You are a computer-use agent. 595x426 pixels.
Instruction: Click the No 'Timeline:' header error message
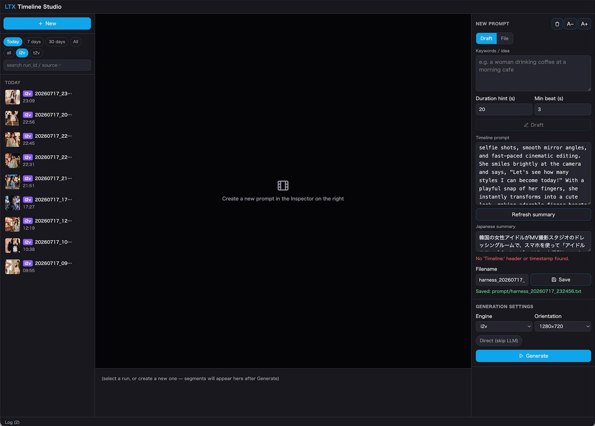pyautogui.click(x=522, y=259)
